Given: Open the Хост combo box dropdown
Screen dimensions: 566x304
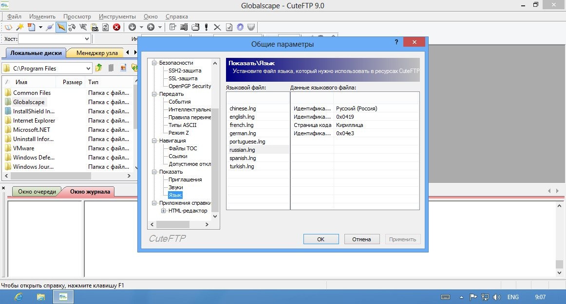Looking at the screenshot, I should (87, 39).
